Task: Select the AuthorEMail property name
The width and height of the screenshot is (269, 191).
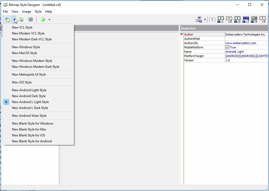Action: pos(192,39)
